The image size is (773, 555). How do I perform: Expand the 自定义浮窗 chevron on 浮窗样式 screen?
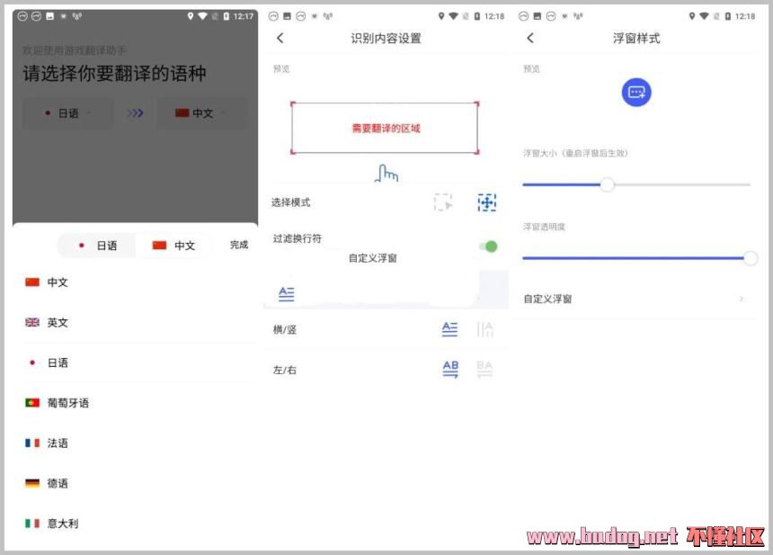[x=742, y=299]
